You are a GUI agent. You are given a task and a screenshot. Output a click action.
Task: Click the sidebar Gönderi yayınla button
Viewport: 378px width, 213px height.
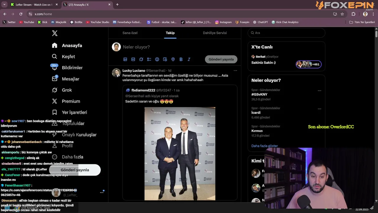coord(75,170)
